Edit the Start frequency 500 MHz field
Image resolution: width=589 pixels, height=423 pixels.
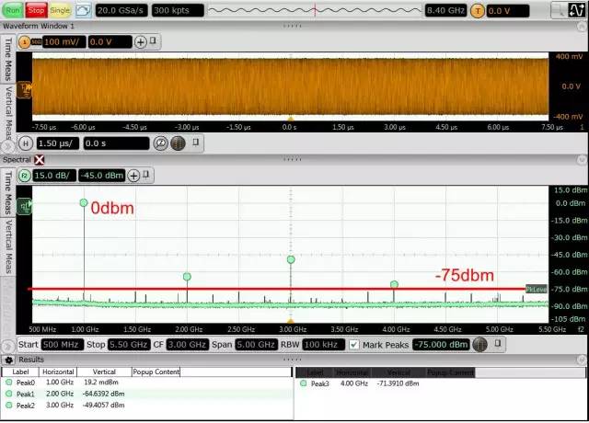pos(63,345)
